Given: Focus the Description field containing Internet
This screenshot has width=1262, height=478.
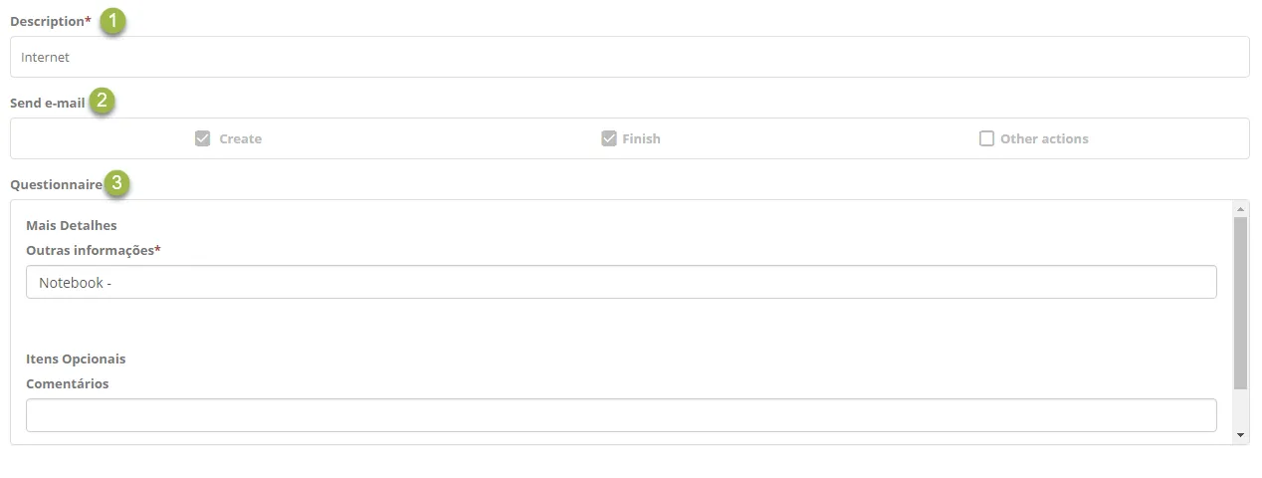Looking at the screenshot, I should (x=629, y=57).
